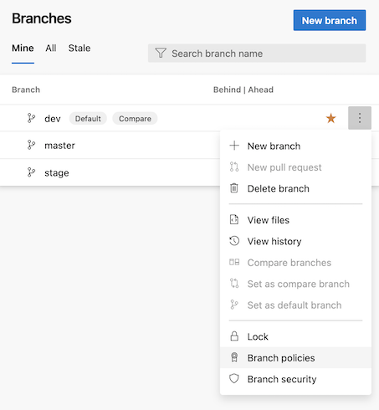Image resolution: width=379 pixels, height=410 pixels.
Task: Click the Branch security shield icon
Action: click(x=234, y=379)
